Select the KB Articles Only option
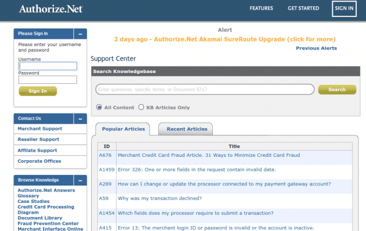The width and height of the screenshot is (366, 231). pyautogui.click(x=142, y=107)
